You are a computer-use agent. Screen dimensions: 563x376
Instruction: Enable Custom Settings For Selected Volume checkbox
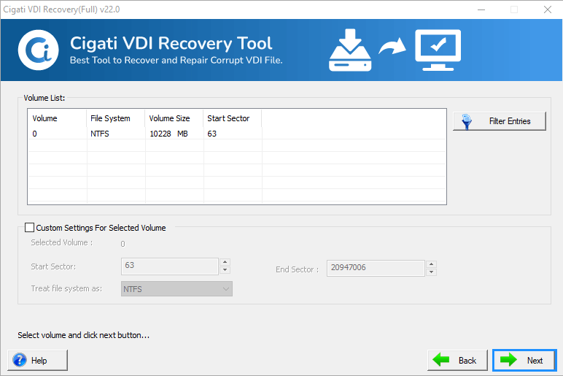pyautogui.click(x=29, y=228)
